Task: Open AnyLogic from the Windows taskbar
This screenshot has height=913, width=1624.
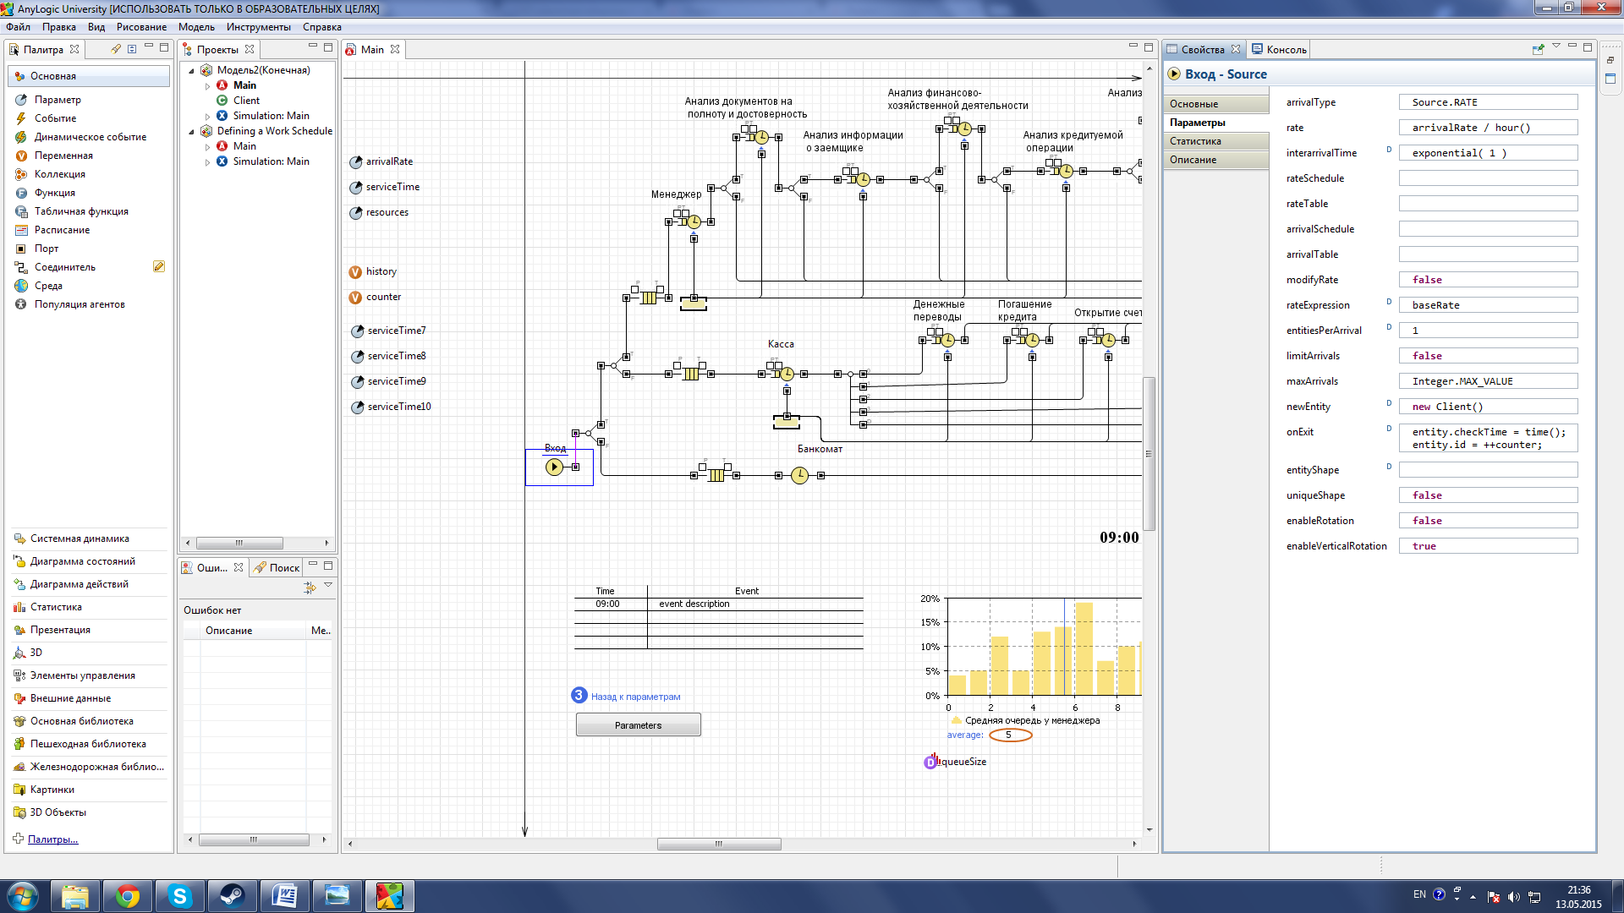Action: [x=389, y=895]
